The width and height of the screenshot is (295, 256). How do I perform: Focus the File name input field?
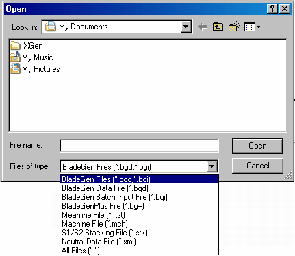[139, 146]
